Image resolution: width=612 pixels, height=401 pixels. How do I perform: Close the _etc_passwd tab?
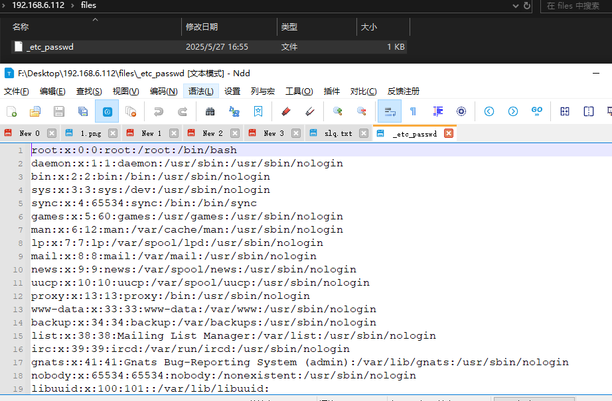tap(449, 133)
